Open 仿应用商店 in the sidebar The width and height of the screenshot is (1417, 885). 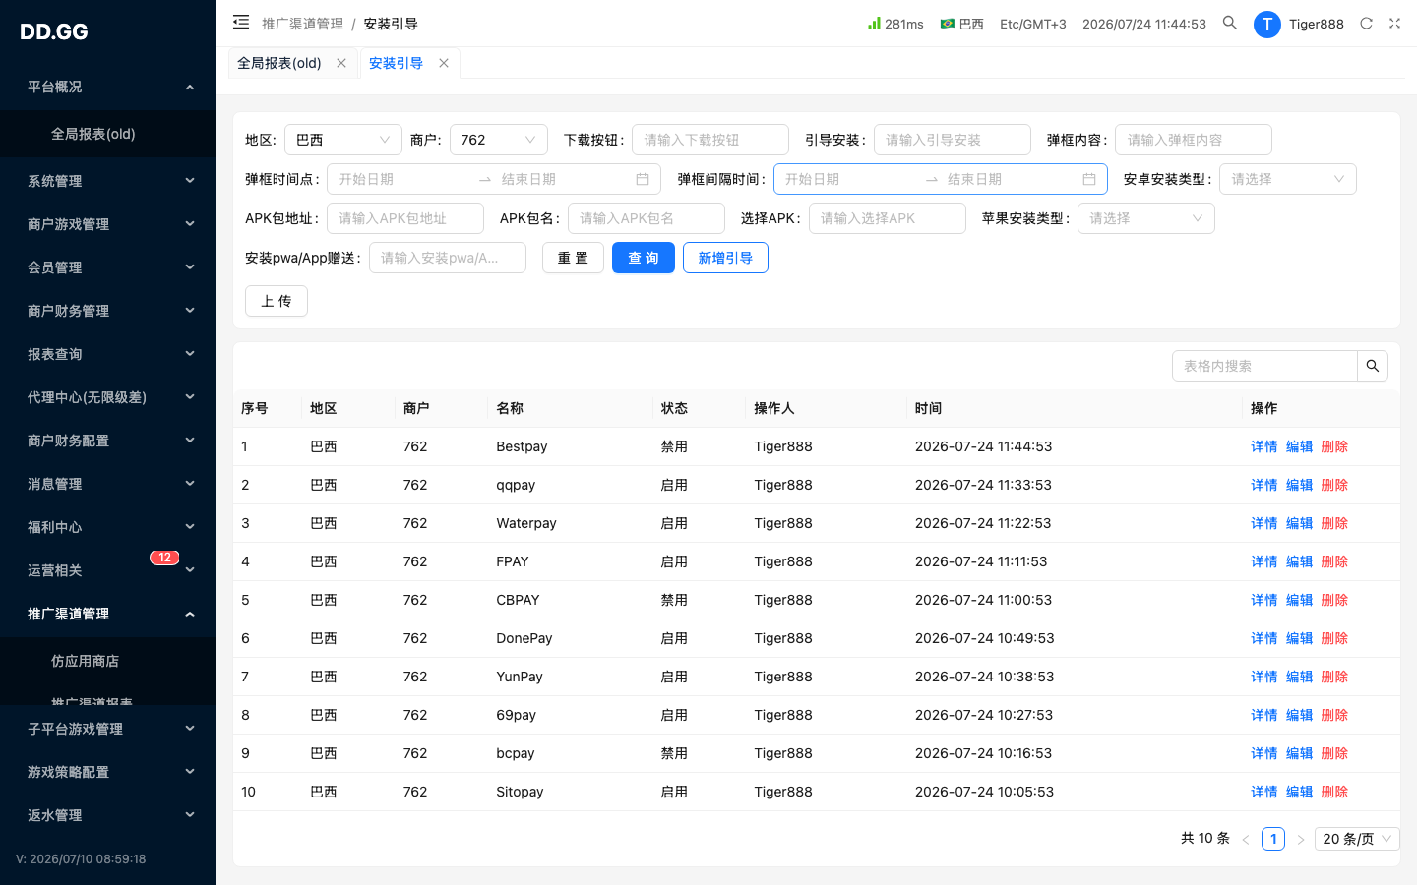coord(108,661)
